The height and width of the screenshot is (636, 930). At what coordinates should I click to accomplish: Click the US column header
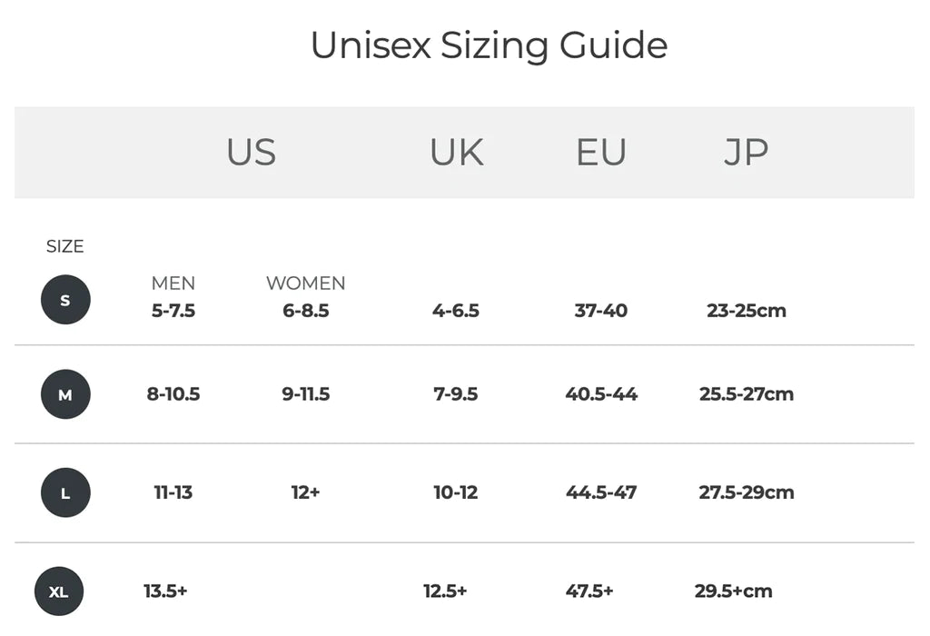[251, 152]
